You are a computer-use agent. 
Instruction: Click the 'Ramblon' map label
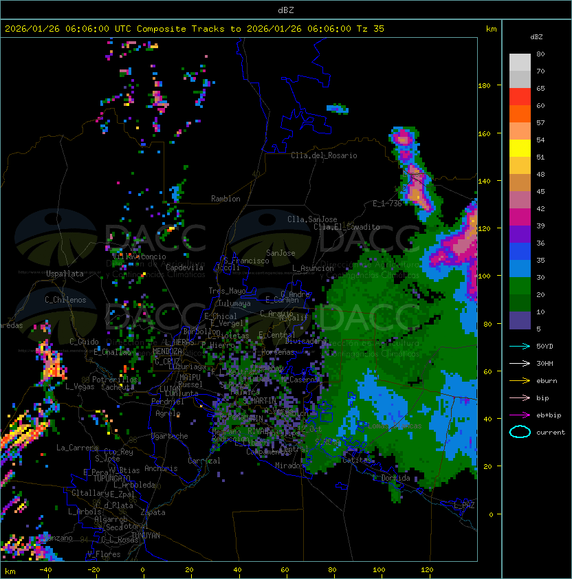coord(225,199)
